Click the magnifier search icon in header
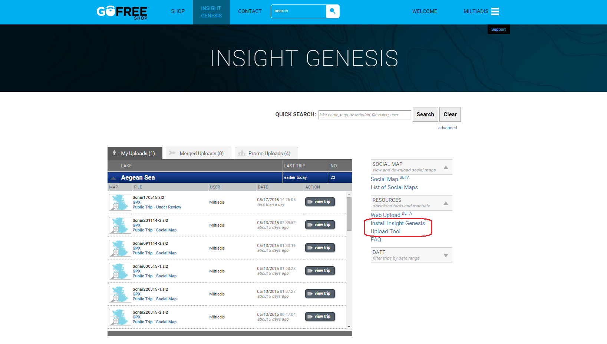The width and height of the screenshot is (607, 344). (x=333, y=11)
